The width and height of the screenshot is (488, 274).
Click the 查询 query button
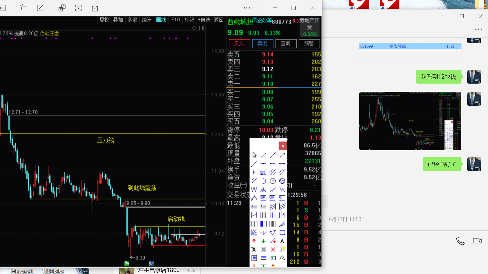[286, 43]
